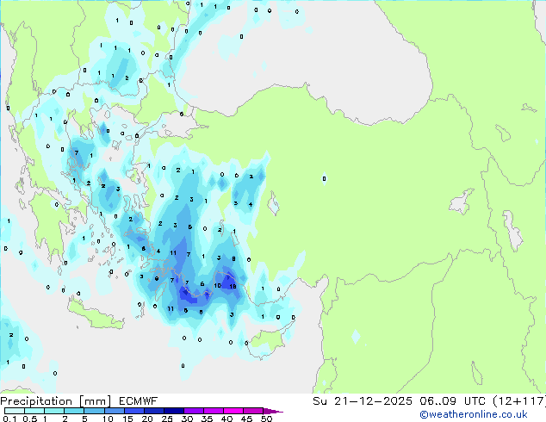546x422 pixels.
Task: Click the '25' legend scale label
Action: tap(167, 419)
